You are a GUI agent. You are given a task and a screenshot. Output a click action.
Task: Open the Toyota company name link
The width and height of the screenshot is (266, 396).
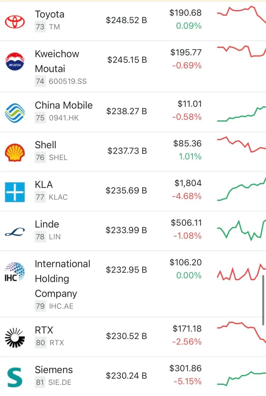(50, 14)
